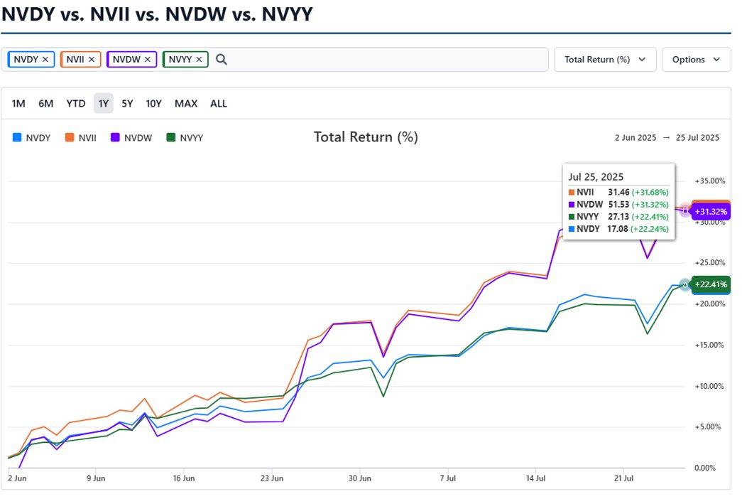Select the YTD time range

click(76, 104)
